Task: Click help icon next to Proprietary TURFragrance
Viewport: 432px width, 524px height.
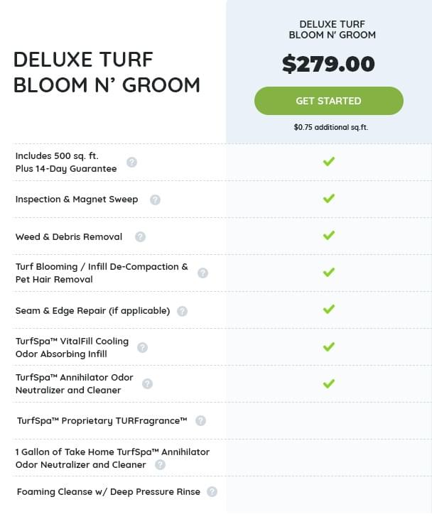Action: pos(200,421)
